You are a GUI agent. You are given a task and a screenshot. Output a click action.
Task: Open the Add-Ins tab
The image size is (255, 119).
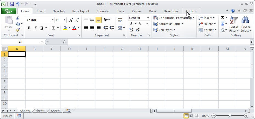coord(191,11)
